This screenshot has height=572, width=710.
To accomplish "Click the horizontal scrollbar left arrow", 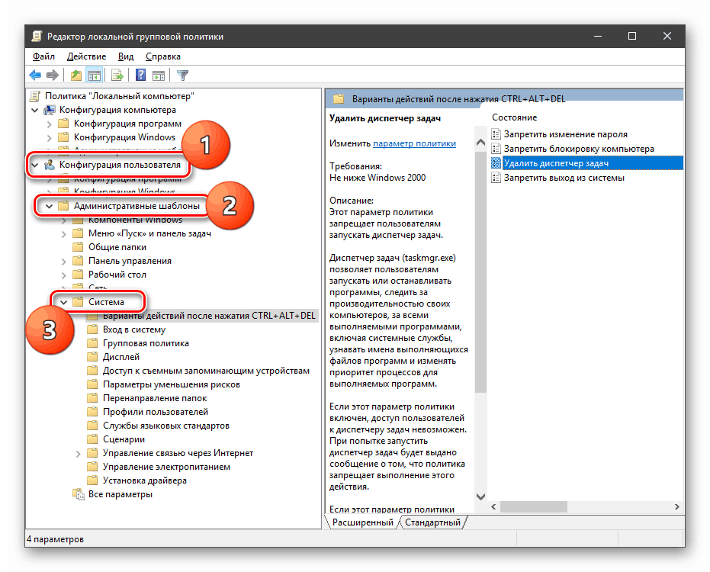I will pos(493,506).
